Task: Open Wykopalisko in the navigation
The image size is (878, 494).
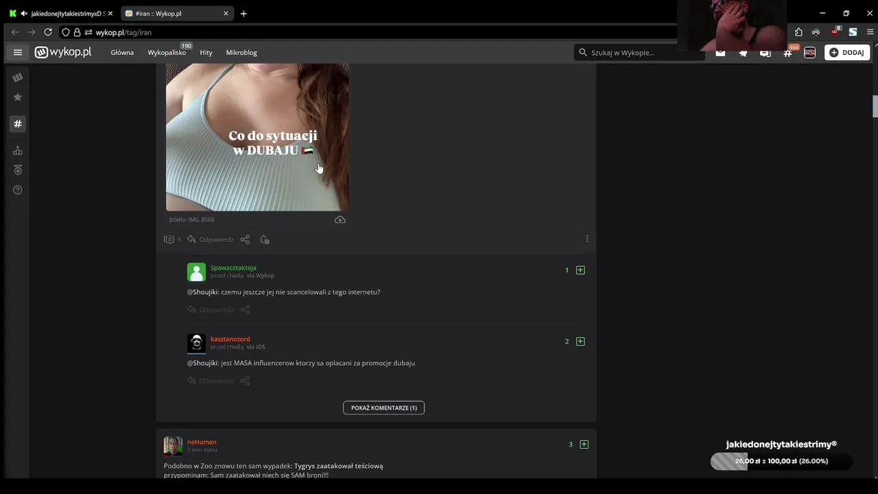Action: (167, 52)
